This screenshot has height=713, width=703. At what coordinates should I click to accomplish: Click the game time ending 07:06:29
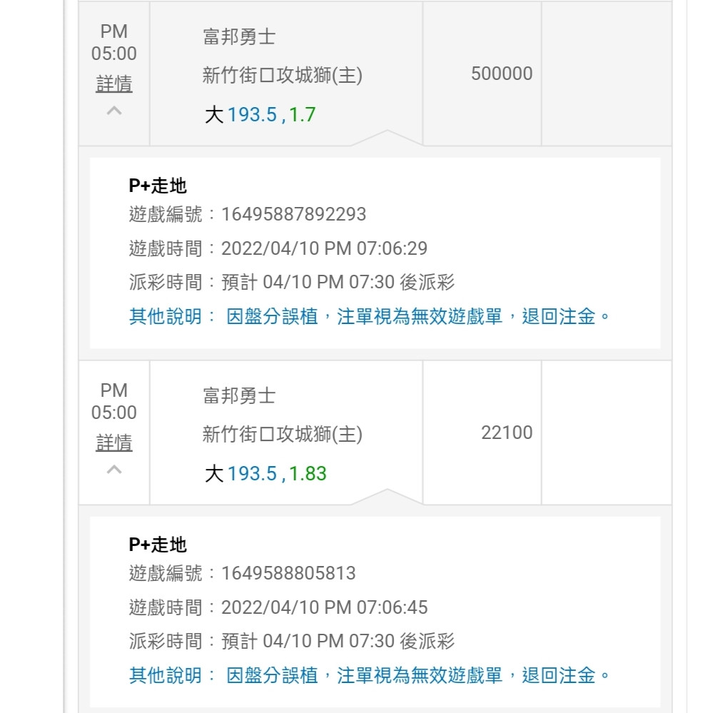point(324,248)
